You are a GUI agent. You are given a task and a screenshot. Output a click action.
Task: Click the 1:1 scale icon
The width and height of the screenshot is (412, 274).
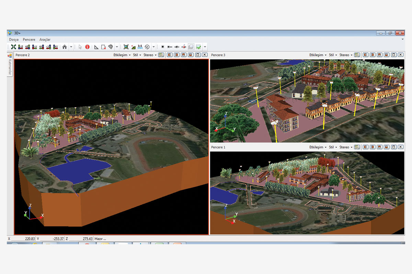click(x=140, y=47)
